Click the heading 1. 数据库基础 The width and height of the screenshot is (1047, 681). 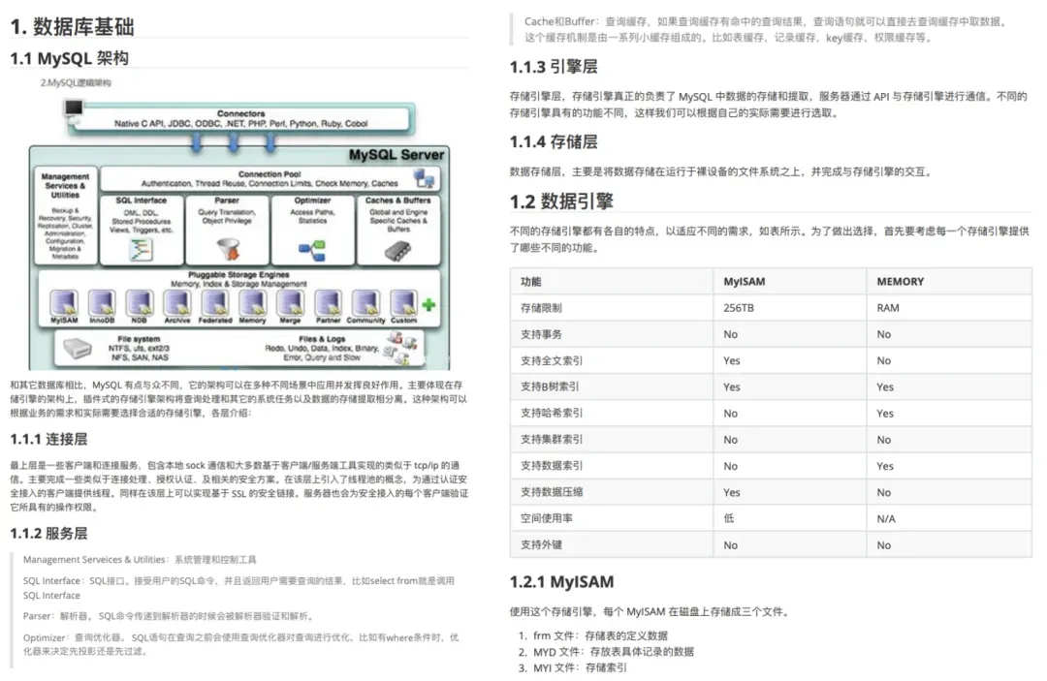coord(72,27)
